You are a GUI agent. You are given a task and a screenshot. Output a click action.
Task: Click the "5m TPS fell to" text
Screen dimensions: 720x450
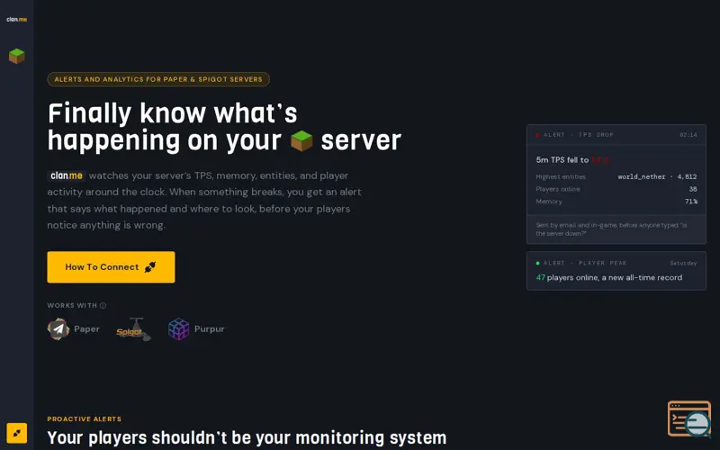pyautogui.click(x=562, y=160)
